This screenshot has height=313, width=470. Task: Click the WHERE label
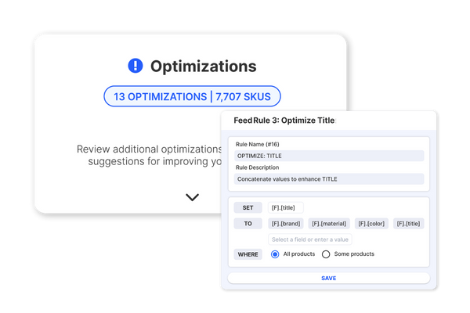(248, 254)
